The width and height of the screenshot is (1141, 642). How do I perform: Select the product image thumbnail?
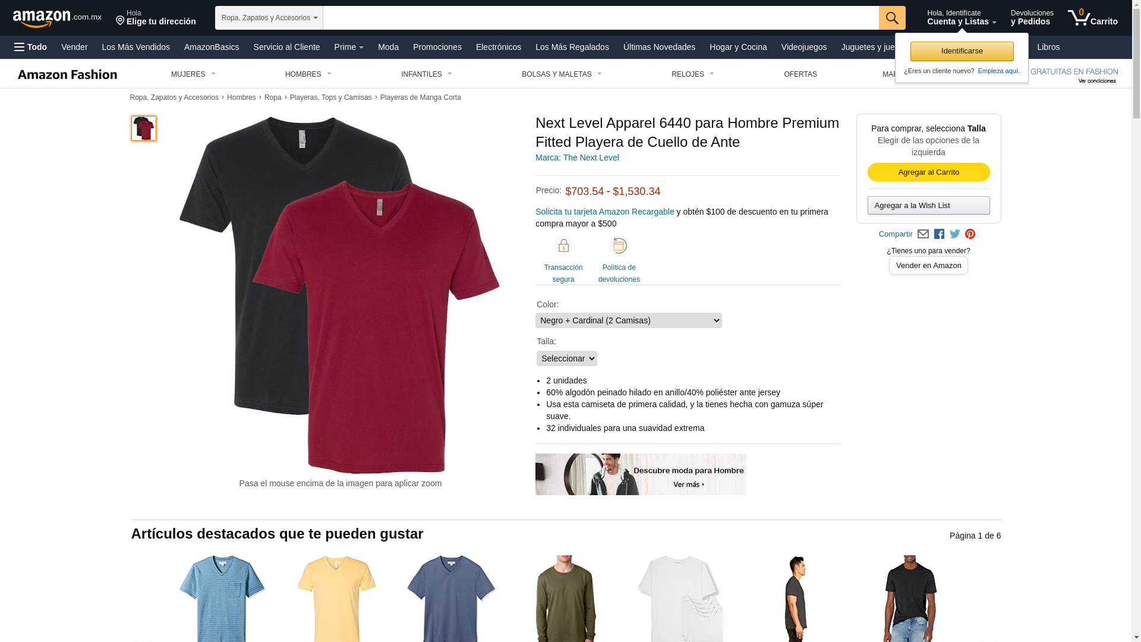144,128
